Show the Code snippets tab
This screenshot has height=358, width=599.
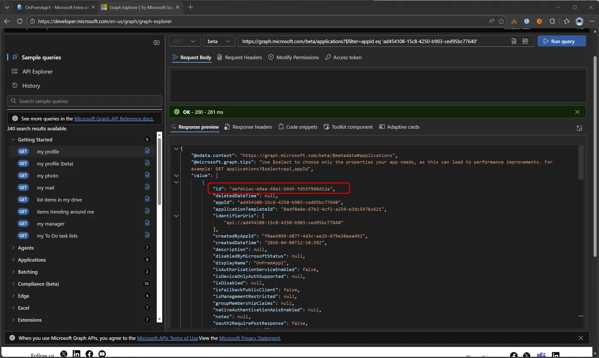coord(298,127)
